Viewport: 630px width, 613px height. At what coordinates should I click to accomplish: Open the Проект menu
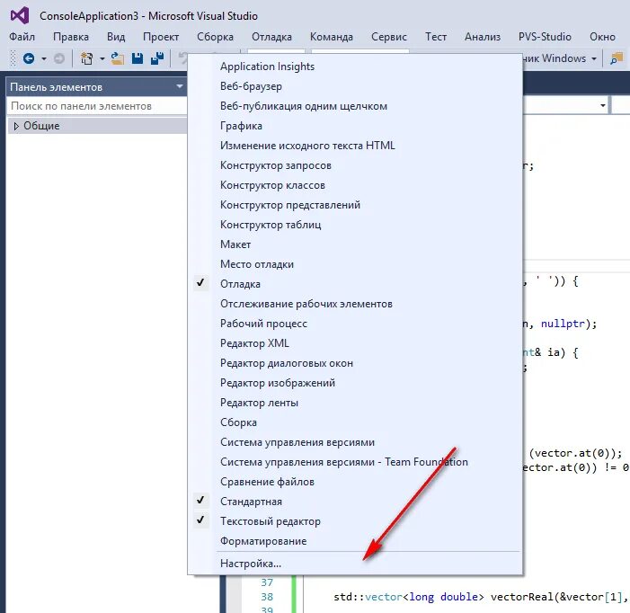pyautogui.click(x=161, y=37)
